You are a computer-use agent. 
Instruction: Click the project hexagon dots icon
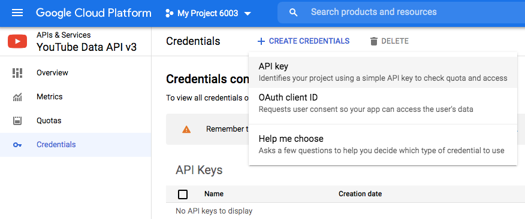pos(170,13)
